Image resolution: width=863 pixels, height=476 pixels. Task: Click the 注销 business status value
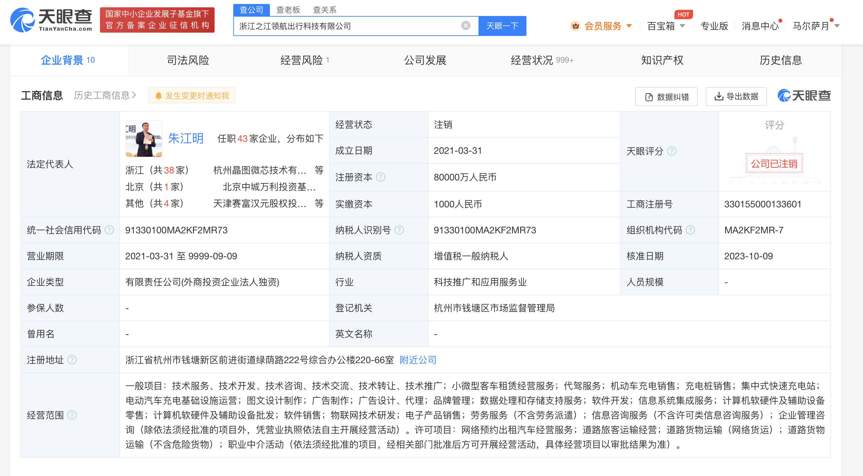pyautogui.click(x=443, y=124)
